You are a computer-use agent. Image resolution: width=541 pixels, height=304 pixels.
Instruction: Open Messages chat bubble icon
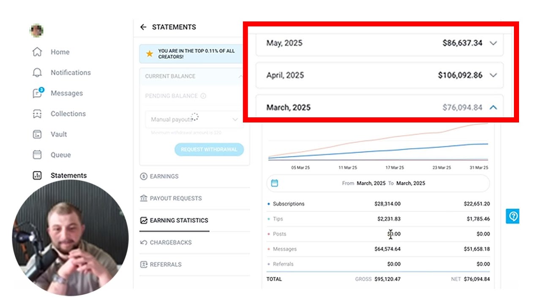click(38, 93)
